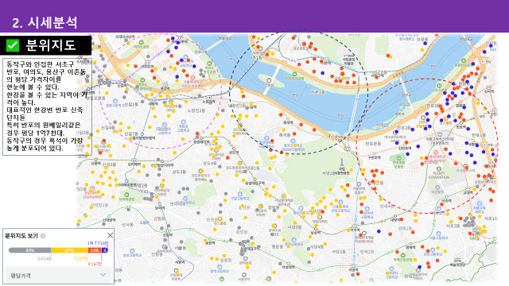Click the 흑석역 station label
The height and width of the screenshot is (286, 509).
(x=288, y=123)
